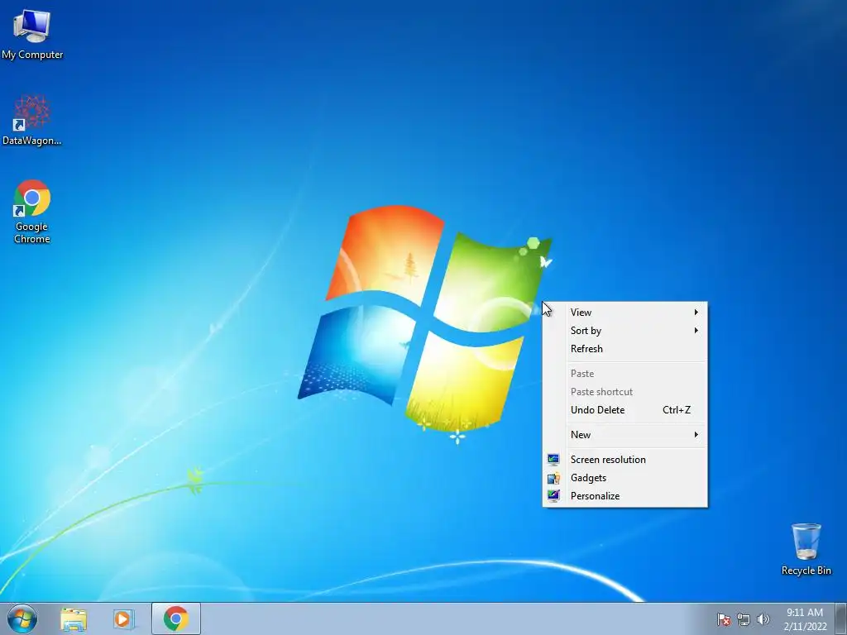The height and width of the screenshot is (635, 847).
Task: Click the arrow beside New
Action: pyautogui.click(x=696, y=435)
